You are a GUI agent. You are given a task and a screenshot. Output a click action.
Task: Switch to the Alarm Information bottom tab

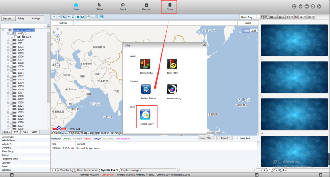[87, 170]
